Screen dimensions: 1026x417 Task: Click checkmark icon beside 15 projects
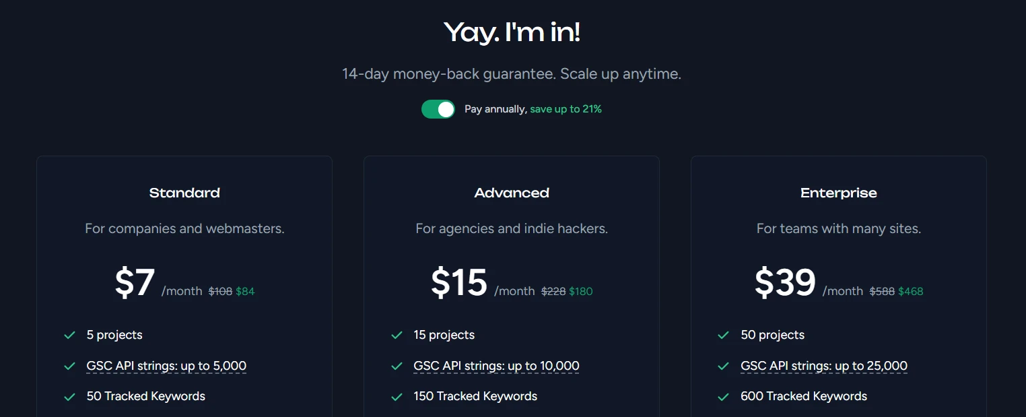click(397, 335)
